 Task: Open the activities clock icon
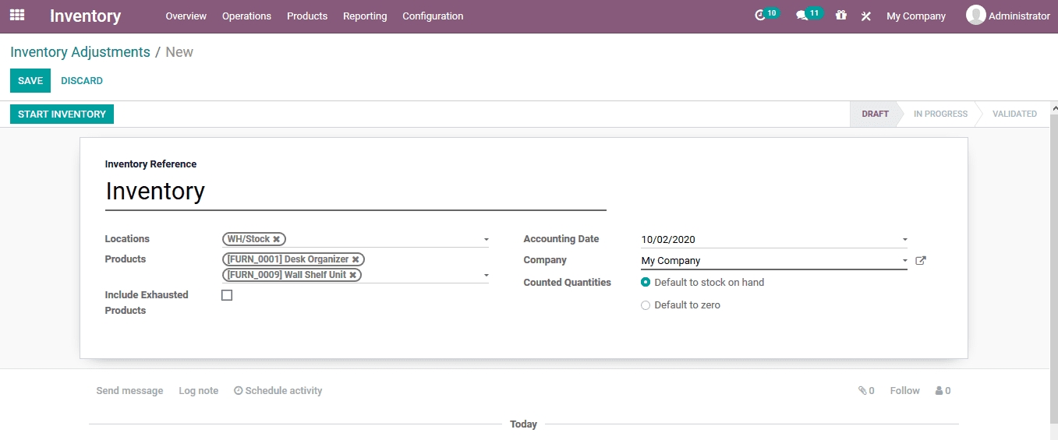[x=761, y=16]
